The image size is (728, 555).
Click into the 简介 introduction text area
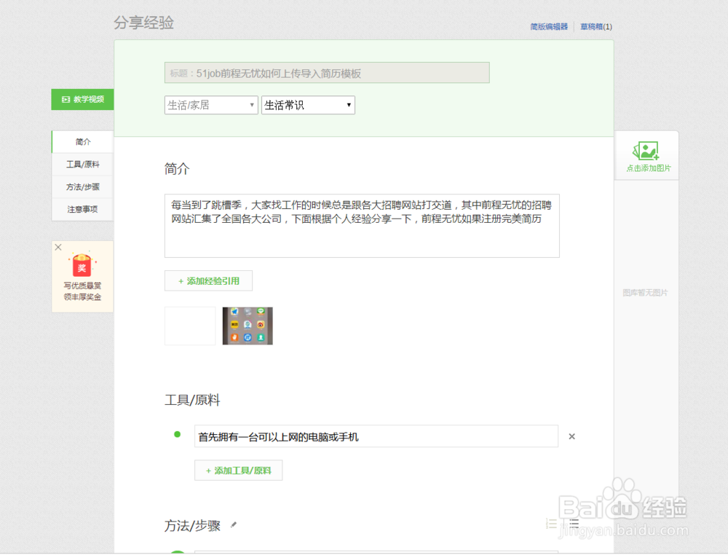(362, 226)
